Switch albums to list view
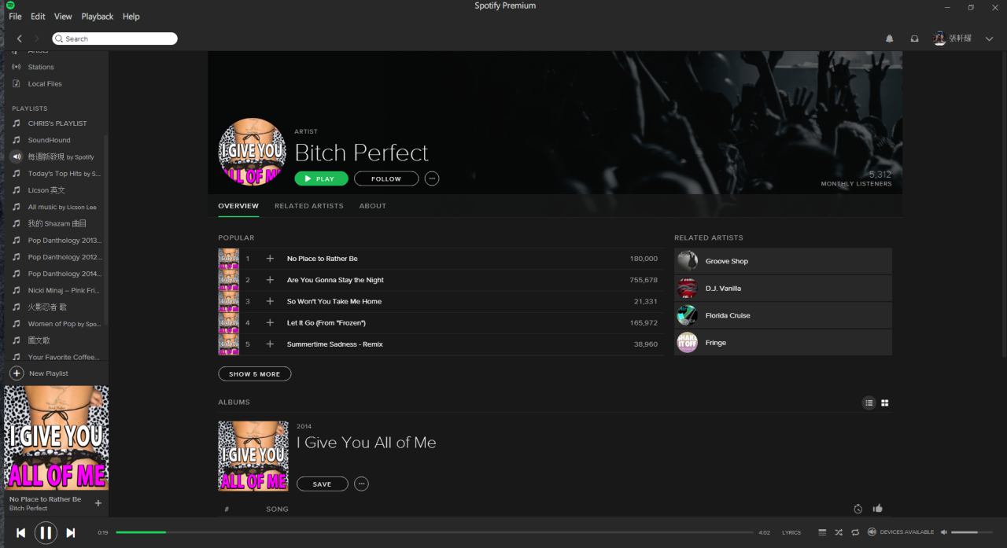 click(869, 403)
